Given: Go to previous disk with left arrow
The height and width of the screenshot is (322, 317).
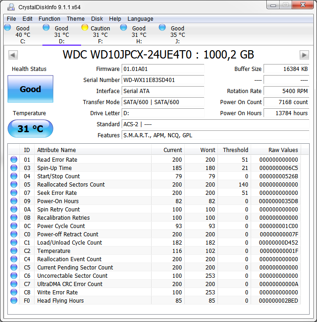Looking at the screenshot, I should coord(13,55).
